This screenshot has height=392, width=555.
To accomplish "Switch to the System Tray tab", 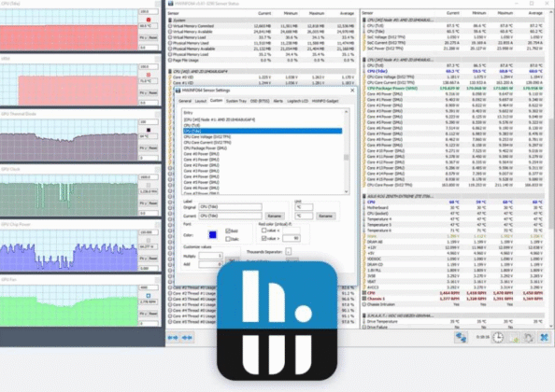I will coord(236,101).
